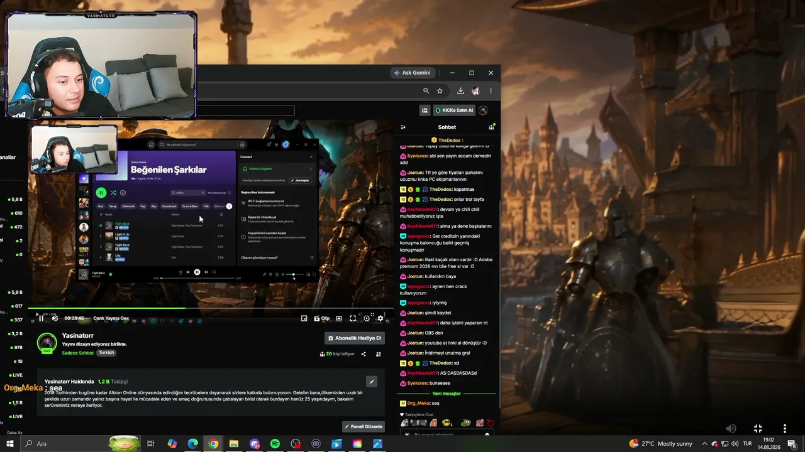Image resolution: width=805 pixels, height=452 pixels.
Task: Launch Microsoft Edge from taskbar
Action: (193, 444)
